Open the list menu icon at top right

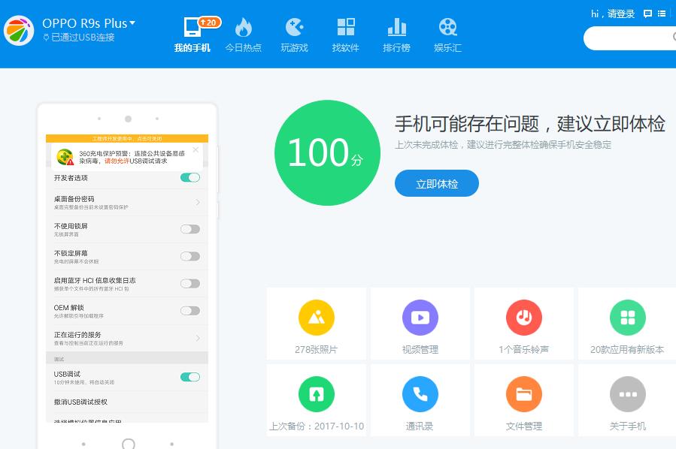coord(662,14)
